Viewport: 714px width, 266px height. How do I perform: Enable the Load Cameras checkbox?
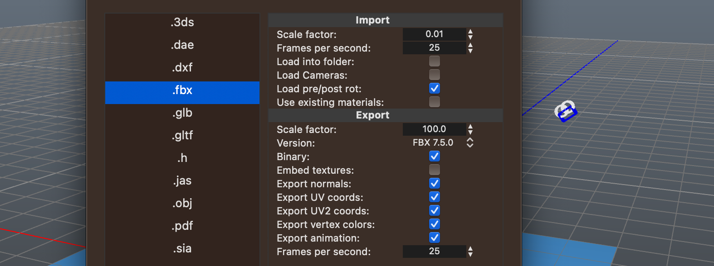(x=435, y=75)
